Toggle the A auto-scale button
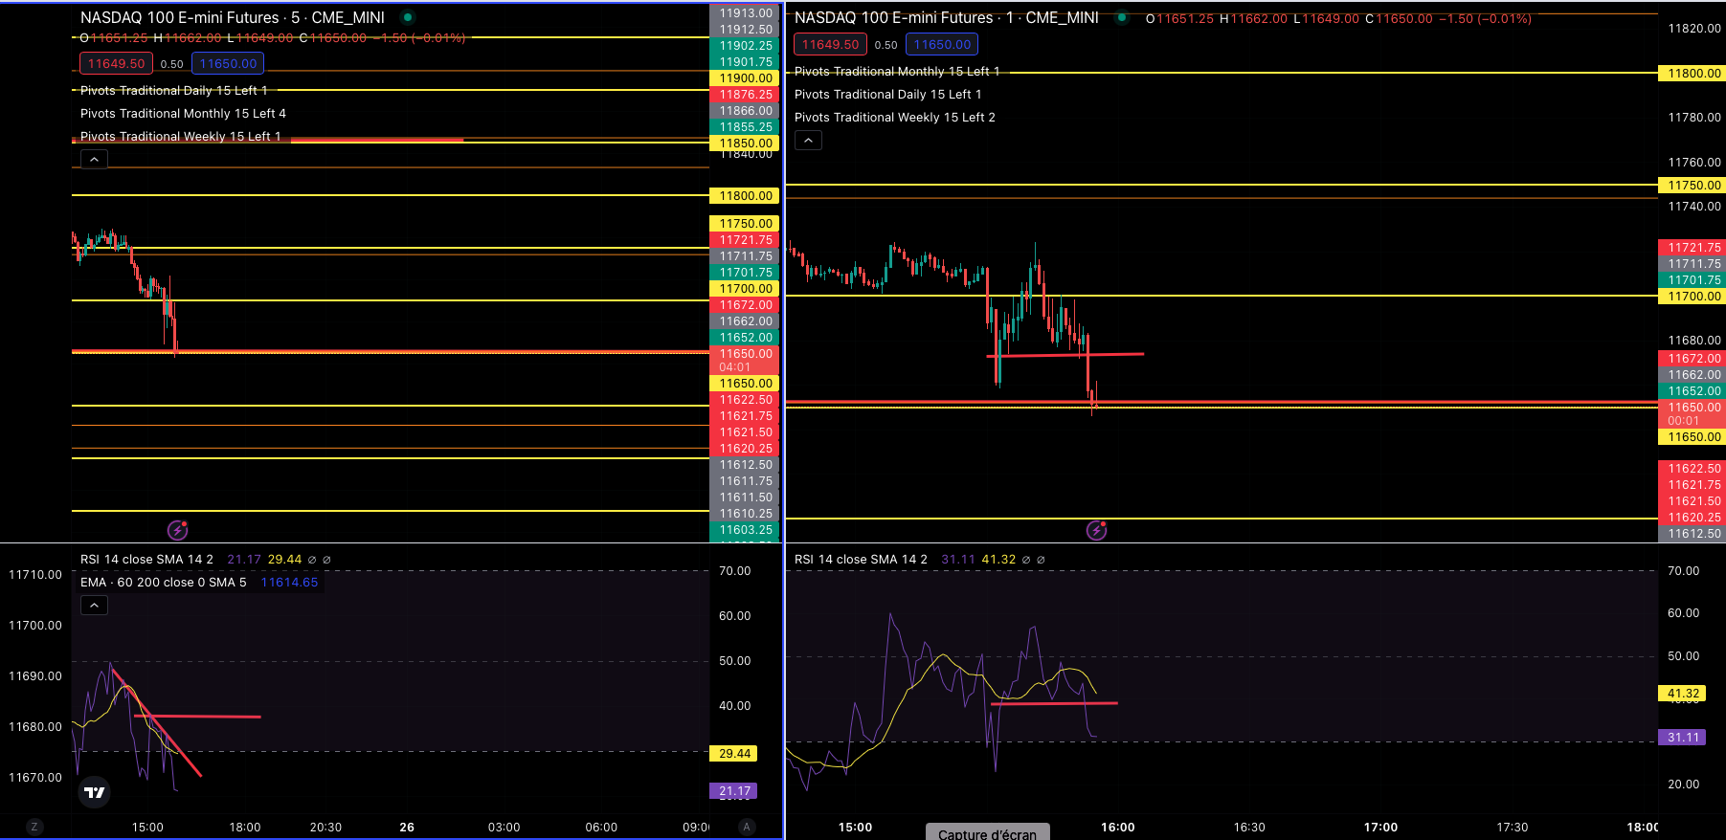Screen dimensions: 1726x840 [747, 827]
